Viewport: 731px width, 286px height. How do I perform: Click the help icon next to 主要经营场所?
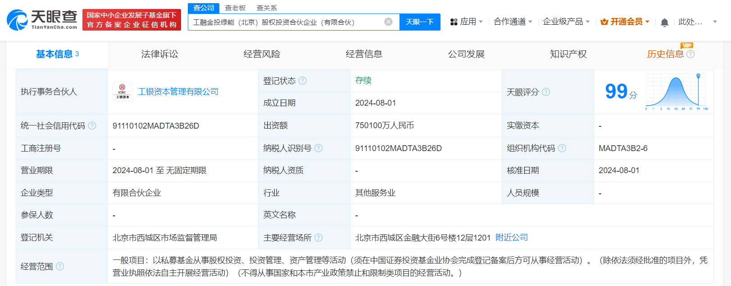318,237
